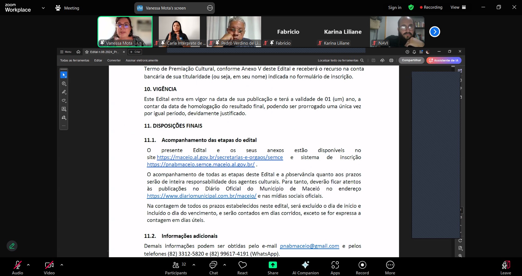Image resolution: width=522 pixels, height=276 pixels.
Task: Open the Zoom Workplace dropdown chevron
Action: point(43,8)
